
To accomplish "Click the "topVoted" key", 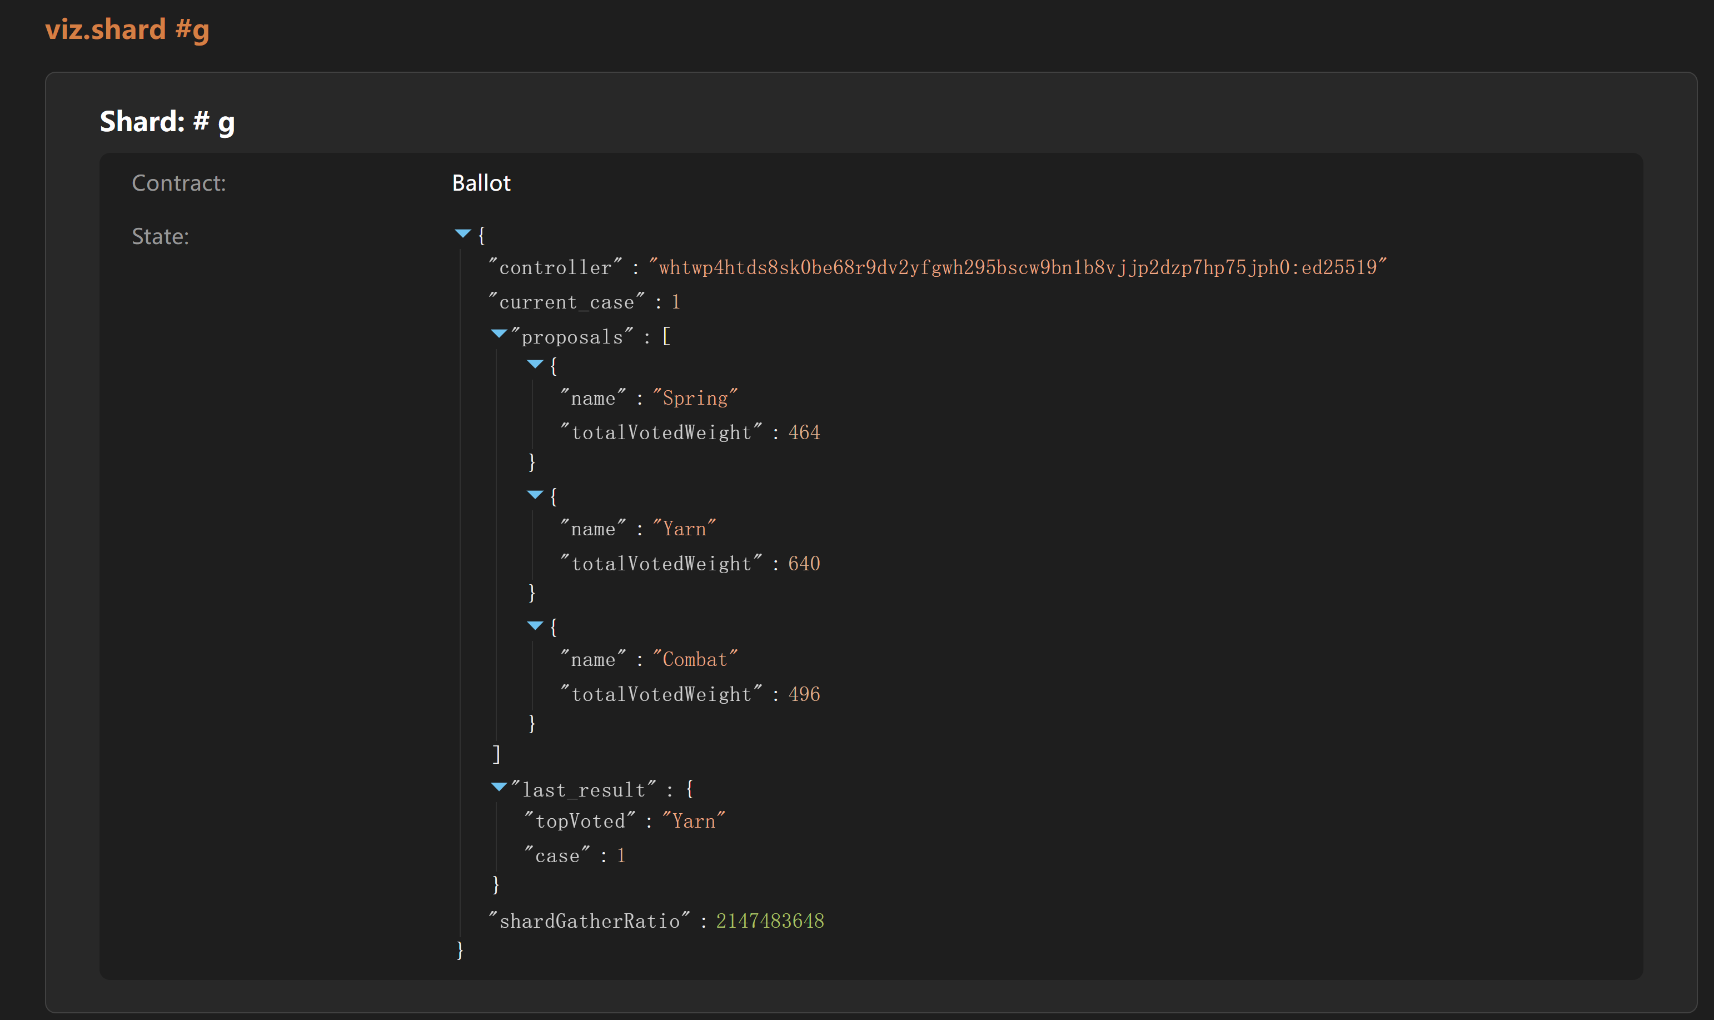I will [x=580, y=820].
